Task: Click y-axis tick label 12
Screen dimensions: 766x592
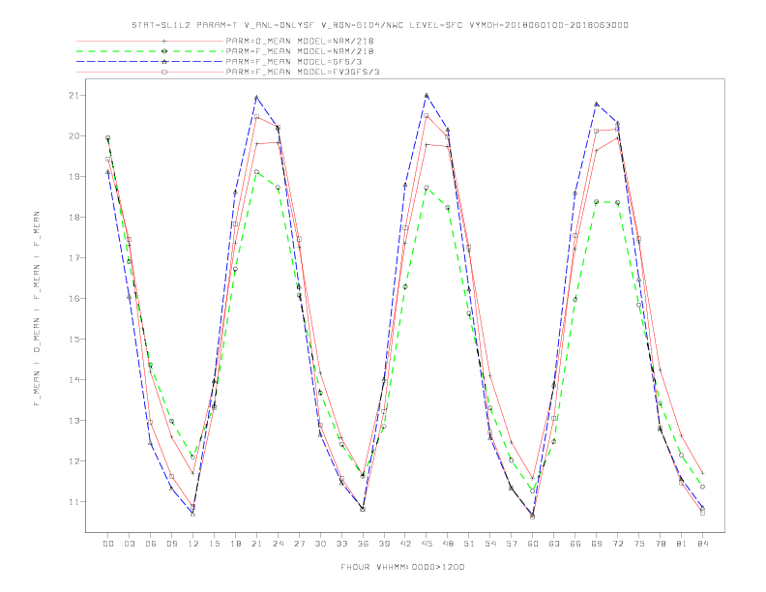Action: click(x=74, y=461)
